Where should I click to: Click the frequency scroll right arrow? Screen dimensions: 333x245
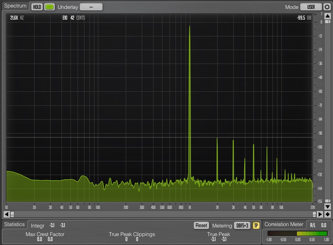click(x=320, y=214)
